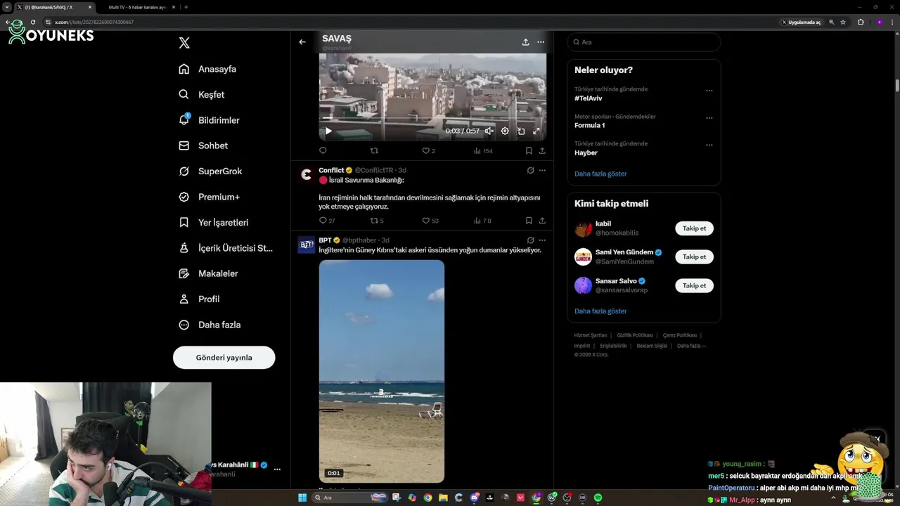Click the Ara search field on X
Viewport: 900px width, 506px height.
(x=644, y=42)
